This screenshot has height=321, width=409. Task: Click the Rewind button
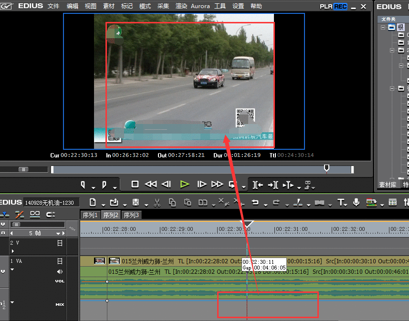(x=151, y=184)
